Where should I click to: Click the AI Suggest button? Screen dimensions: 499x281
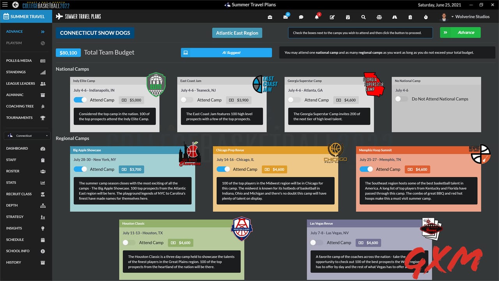coord(226,53)
